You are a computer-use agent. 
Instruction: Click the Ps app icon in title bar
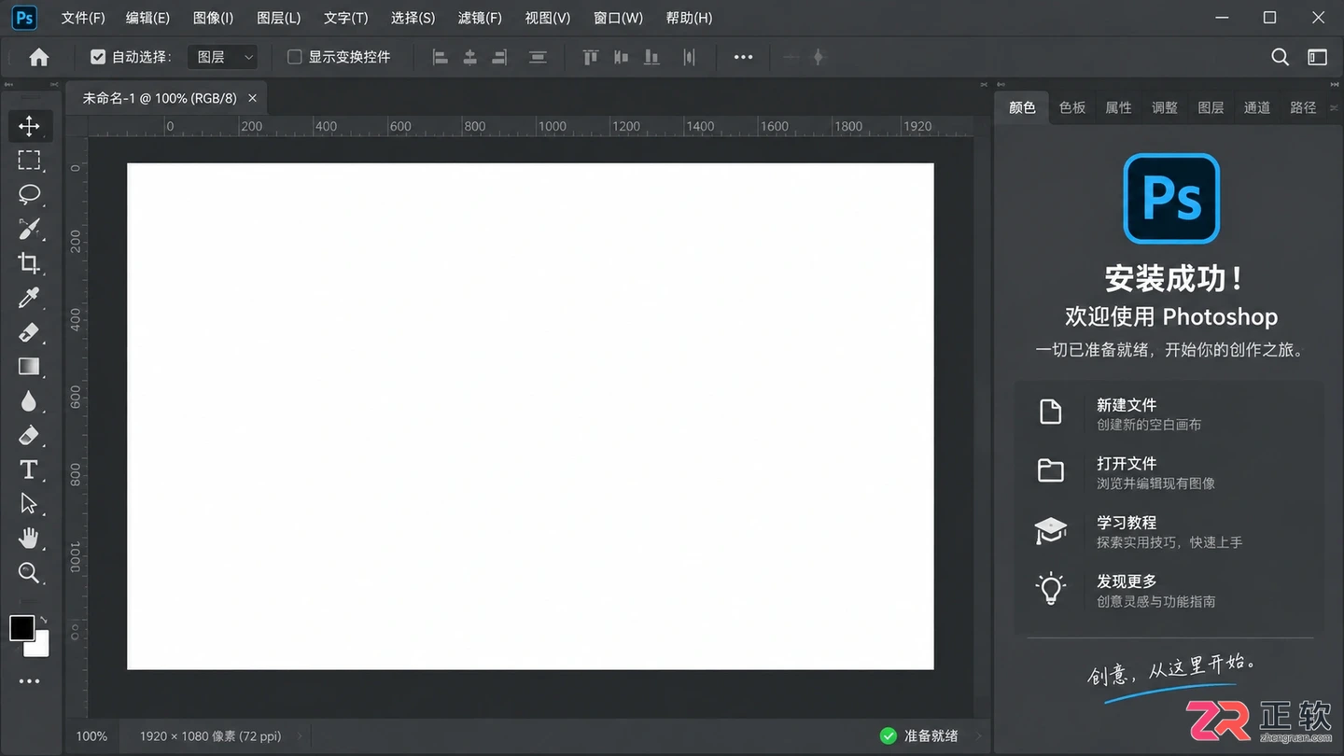[25, 18]
